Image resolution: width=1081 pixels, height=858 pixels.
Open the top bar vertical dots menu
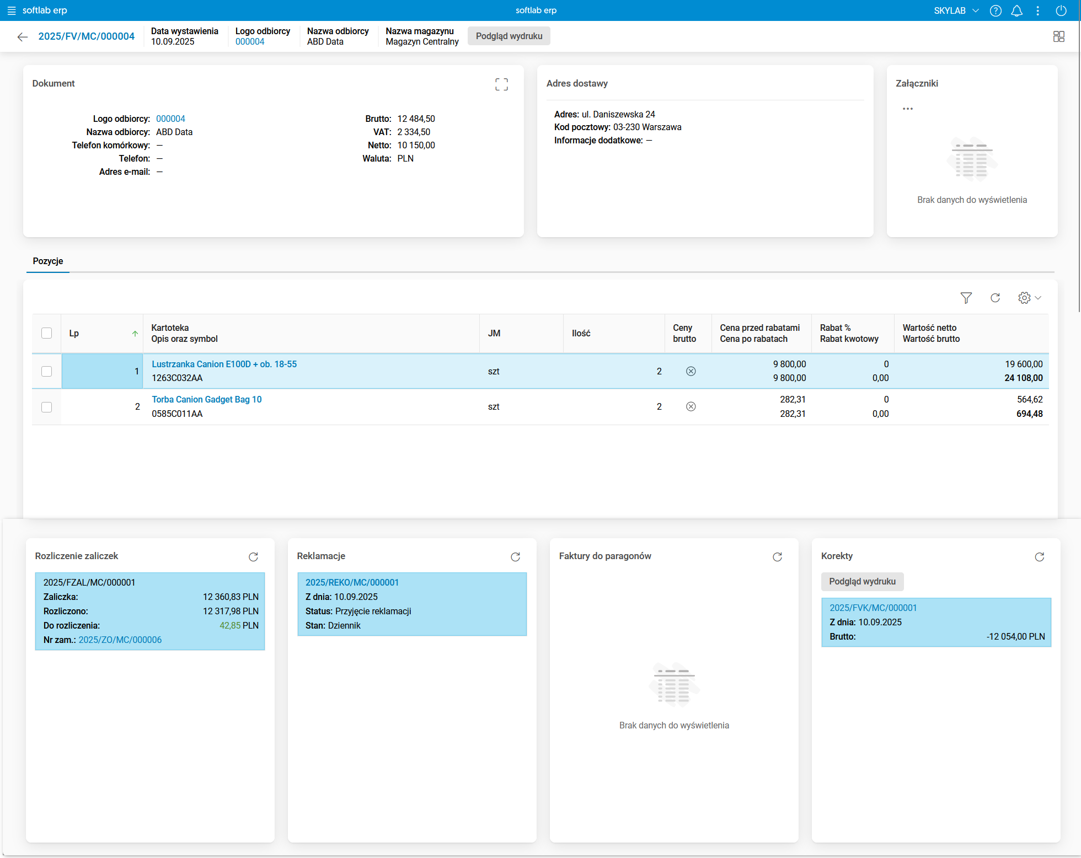1037,10
